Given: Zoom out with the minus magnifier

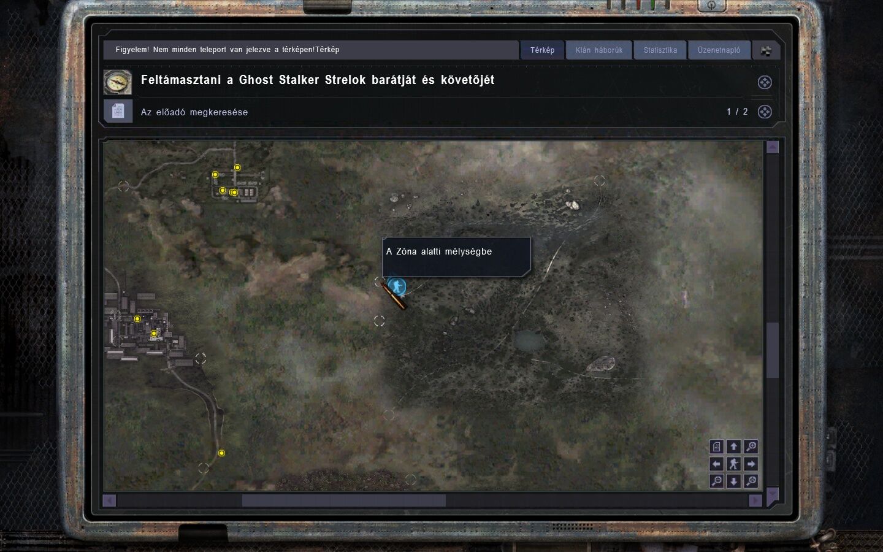Looking at the screenshot, I should coord(716,481).
